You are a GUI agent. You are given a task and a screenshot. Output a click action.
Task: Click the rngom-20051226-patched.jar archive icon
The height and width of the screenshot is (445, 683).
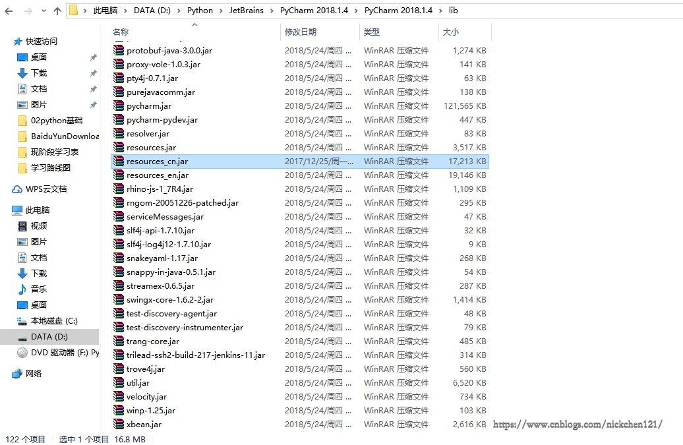pyautogui.click(x=119, y=202)
